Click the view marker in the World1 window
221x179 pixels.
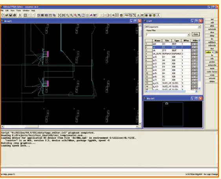click(167, 104)
